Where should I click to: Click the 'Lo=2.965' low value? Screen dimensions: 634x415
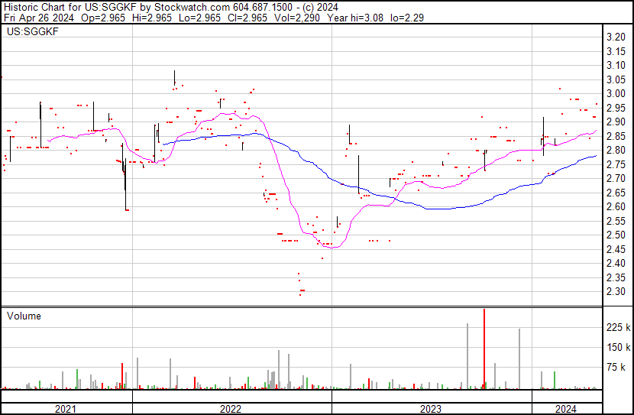(199, 18)
